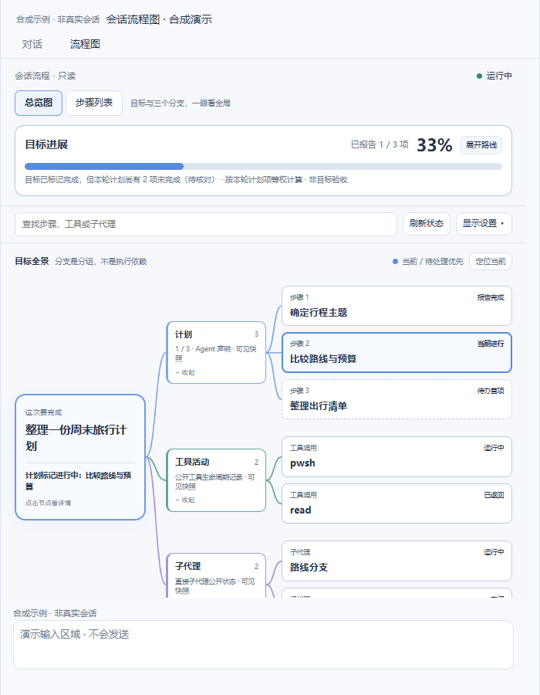This screenshot has height=695, width=540.
Task: Select the 计划 branch node
Action: pyautogui.click(x=216, y=352)
